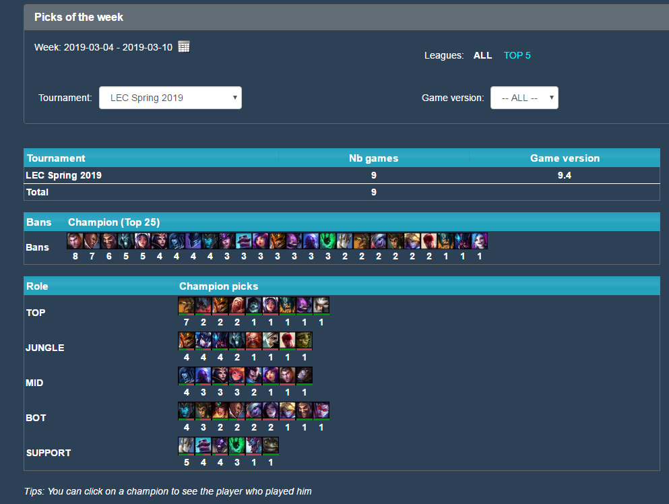Click the Neeko icon in the Bans row
Viewport: 669px width, 504px height.
tap(260, 241)
